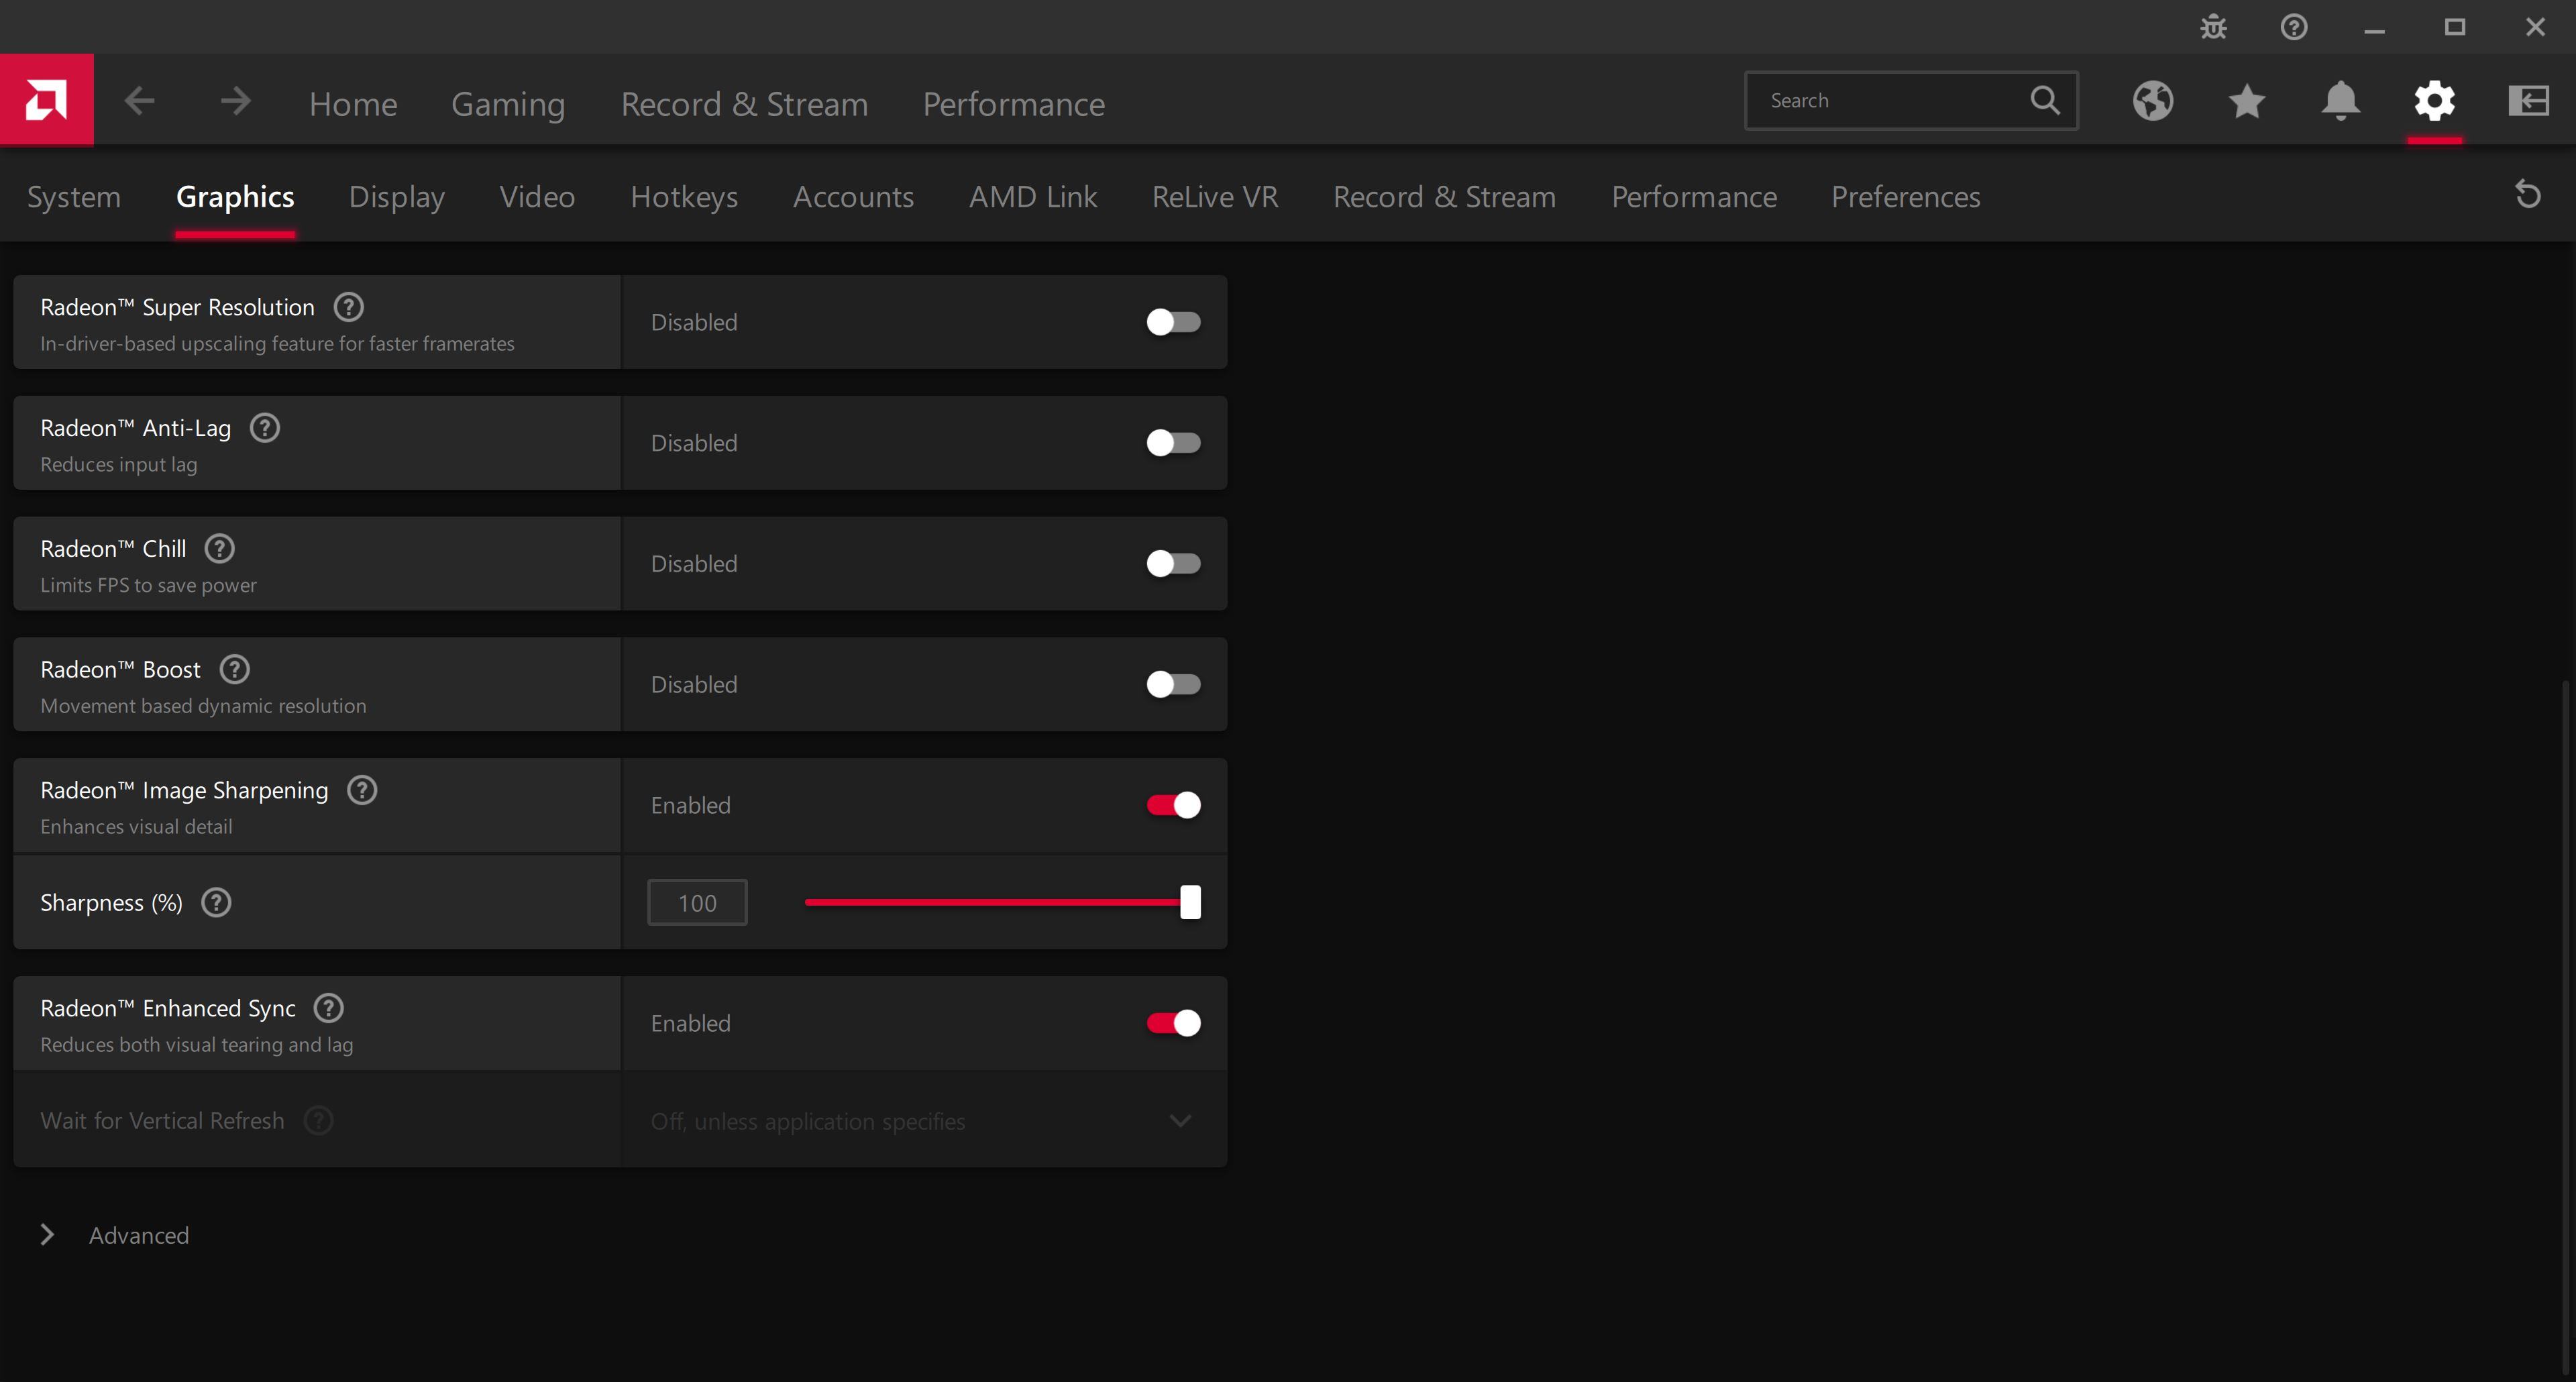Open the Home menu
The height and width of the screenshot is (1382, 2576).
353,104
